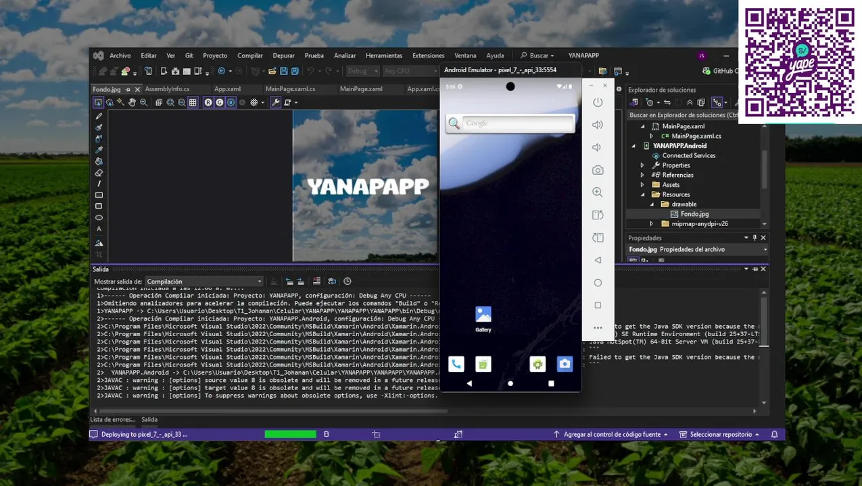
Task: Rotate emulator right
Action: (x=598, y=238)
